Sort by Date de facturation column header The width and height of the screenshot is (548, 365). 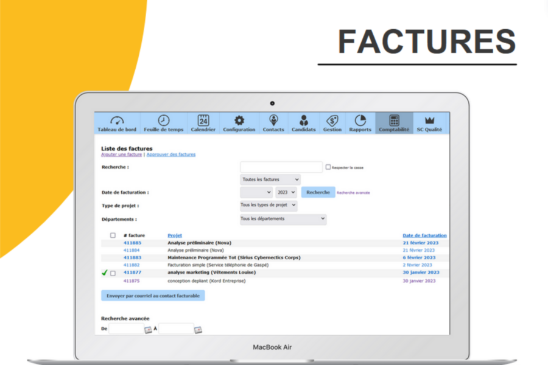tap(424, 235)
